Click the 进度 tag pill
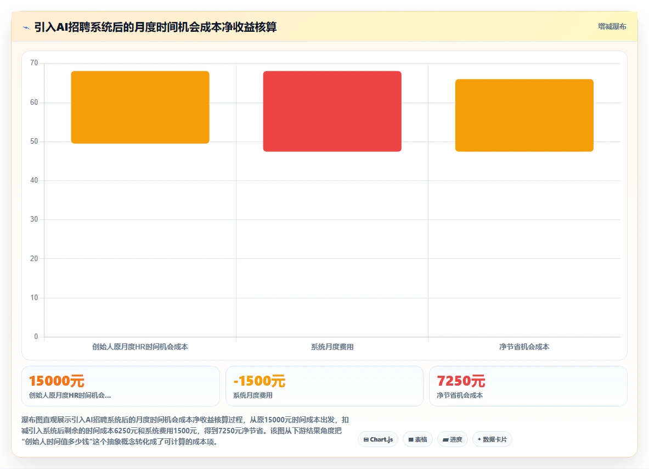Image resolution: width=649 pixels, height=469 pixels. coord(453,439)
